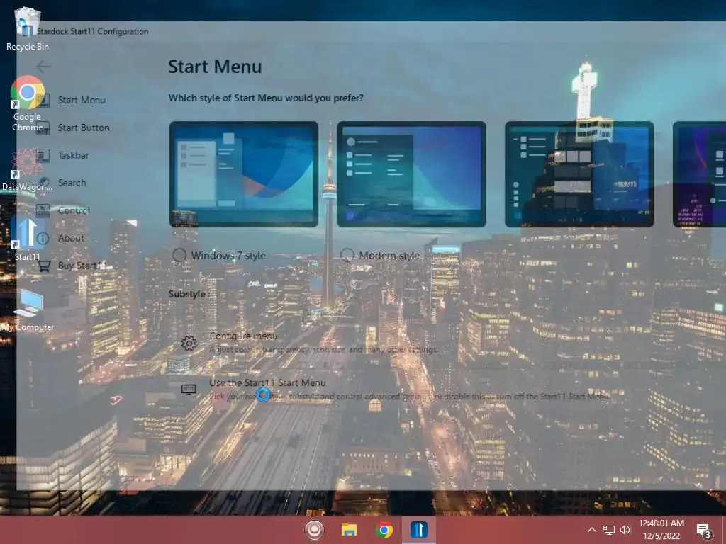Choose the third Start Menu style thumbnail
Image resolution: width=726 pixels, height=544 pixels.
click(579, 174)
